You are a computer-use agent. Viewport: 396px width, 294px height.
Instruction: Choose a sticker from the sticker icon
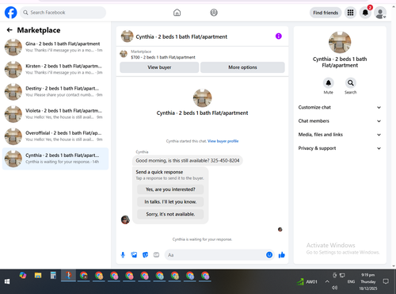coord(145,255)
